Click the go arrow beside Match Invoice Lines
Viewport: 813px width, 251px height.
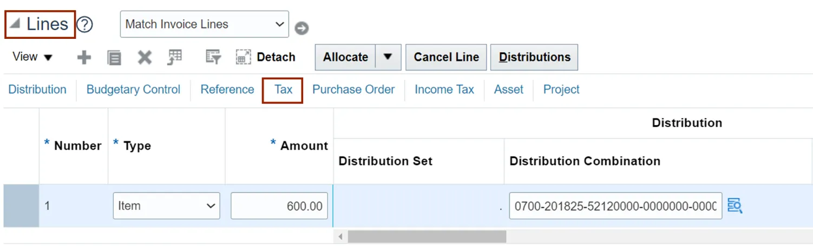point(301,28)
